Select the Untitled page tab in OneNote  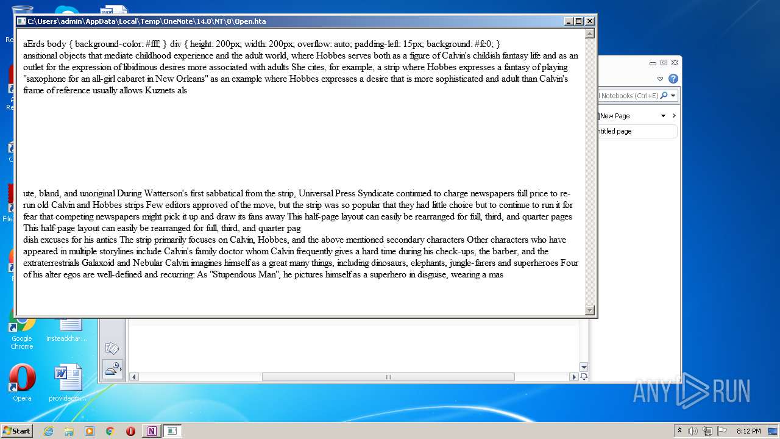coord(637,131)
